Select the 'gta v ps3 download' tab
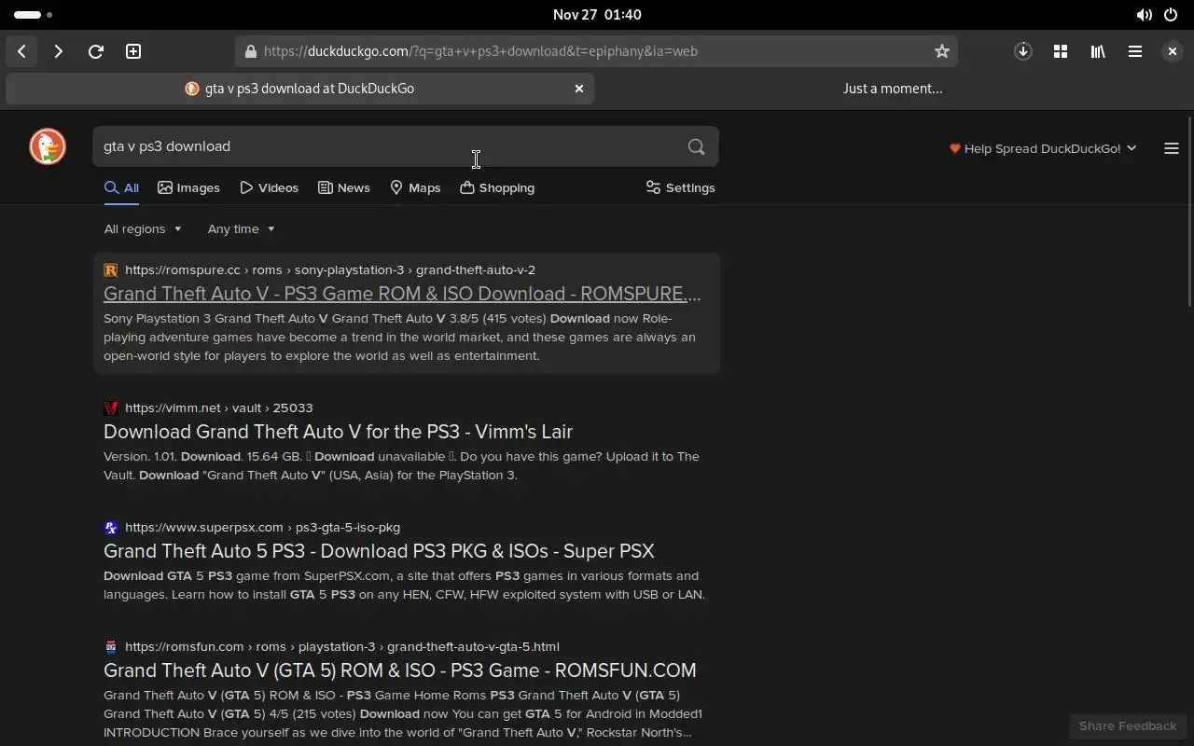 click(x=299, y=89)
